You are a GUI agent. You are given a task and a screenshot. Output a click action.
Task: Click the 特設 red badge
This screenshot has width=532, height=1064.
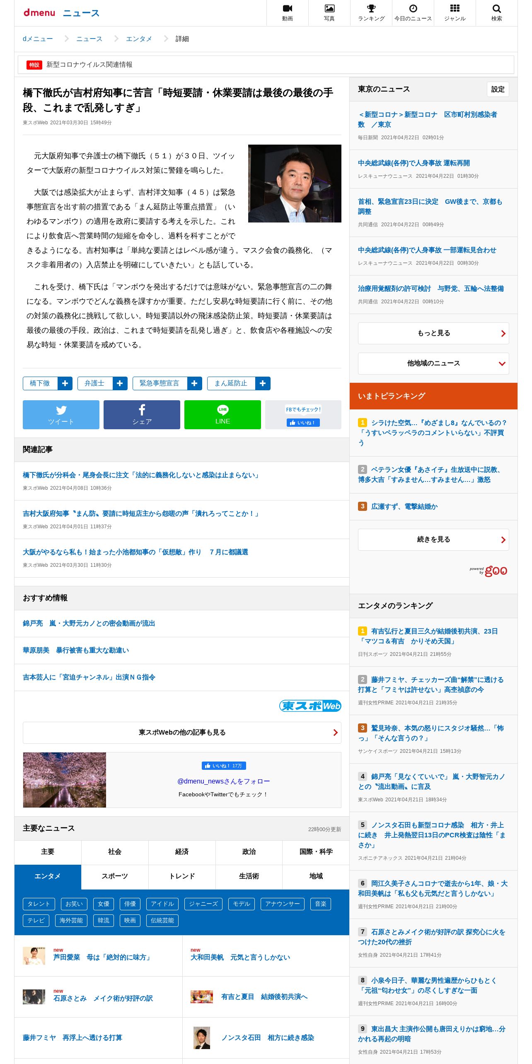pos(34,65)
